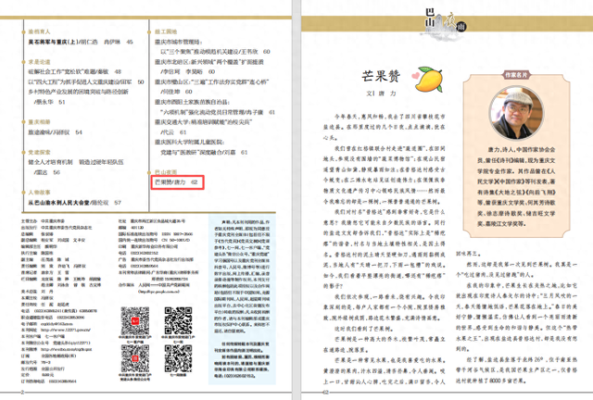This screenshot has width=593, height=400.
Task: Open the contents entry ending with page 50
Action: coord(86,81)
